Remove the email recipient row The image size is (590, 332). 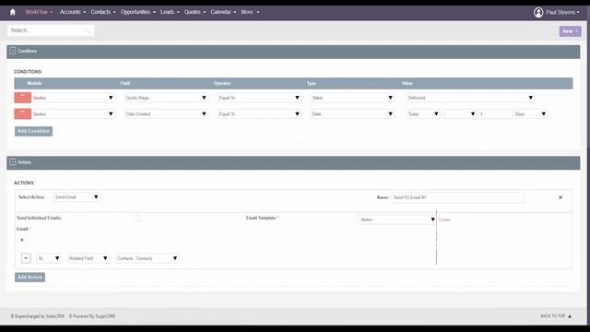(x=26, y=258)
